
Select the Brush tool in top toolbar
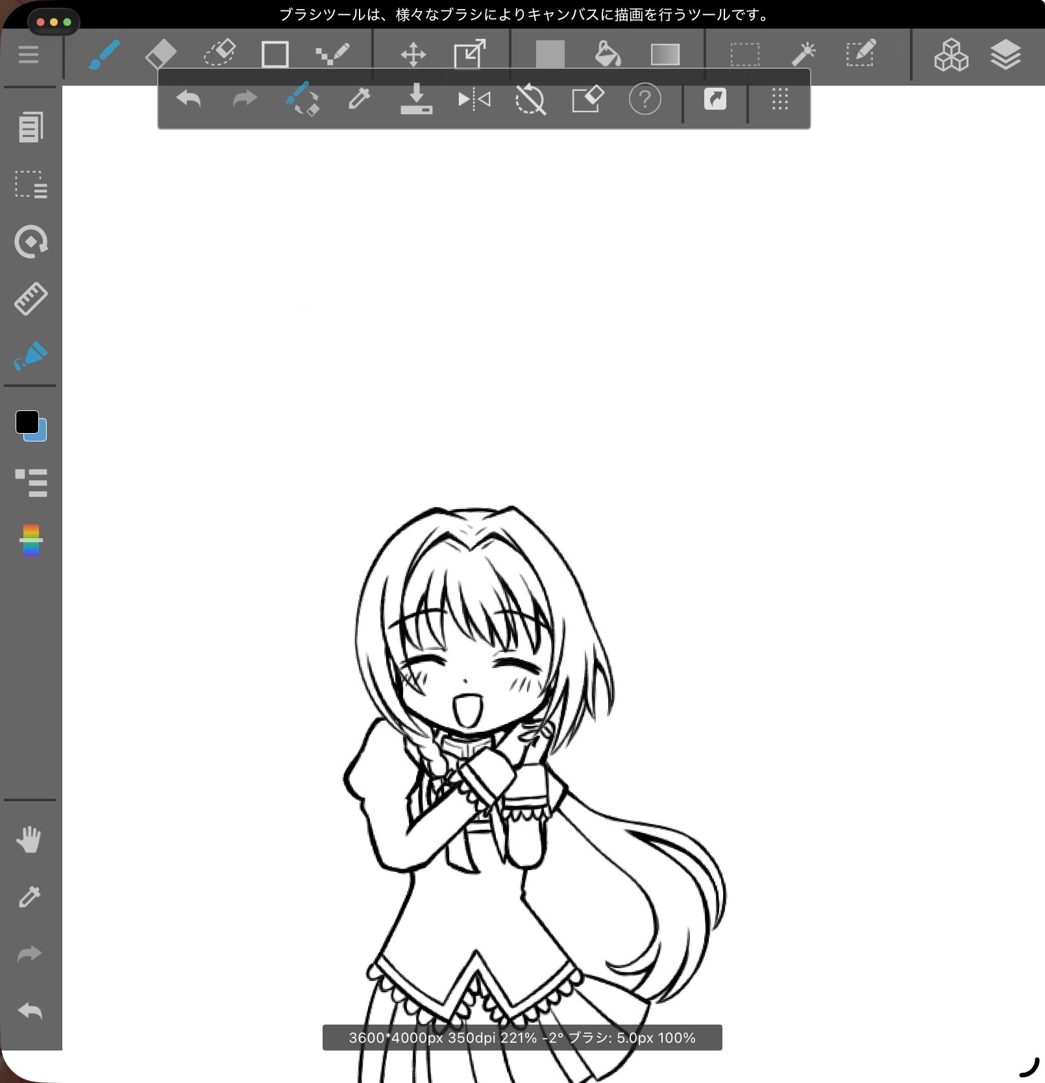coord(104,55)
